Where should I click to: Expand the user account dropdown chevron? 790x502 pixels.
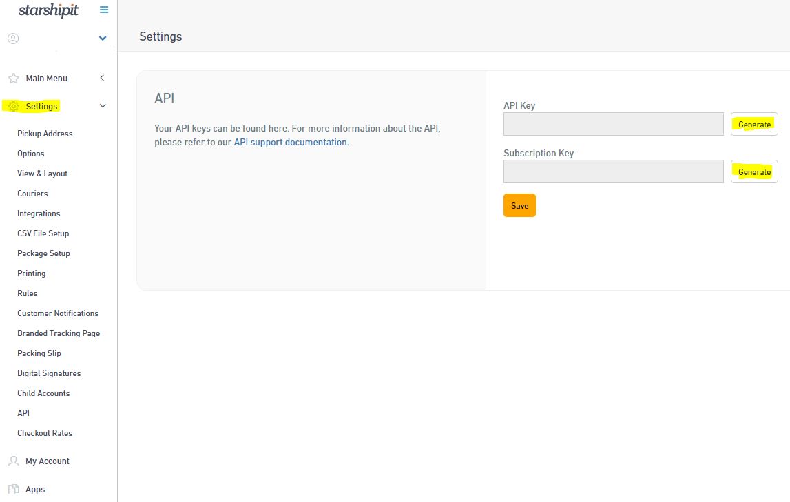[103, 39]
